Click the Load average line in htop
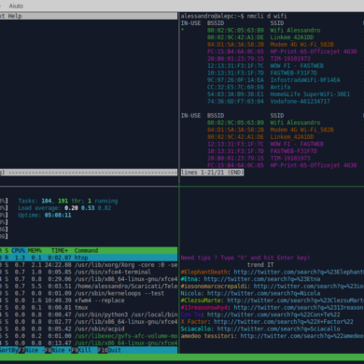The width and height of the screenshot is (364, 364). coord(64,208)
